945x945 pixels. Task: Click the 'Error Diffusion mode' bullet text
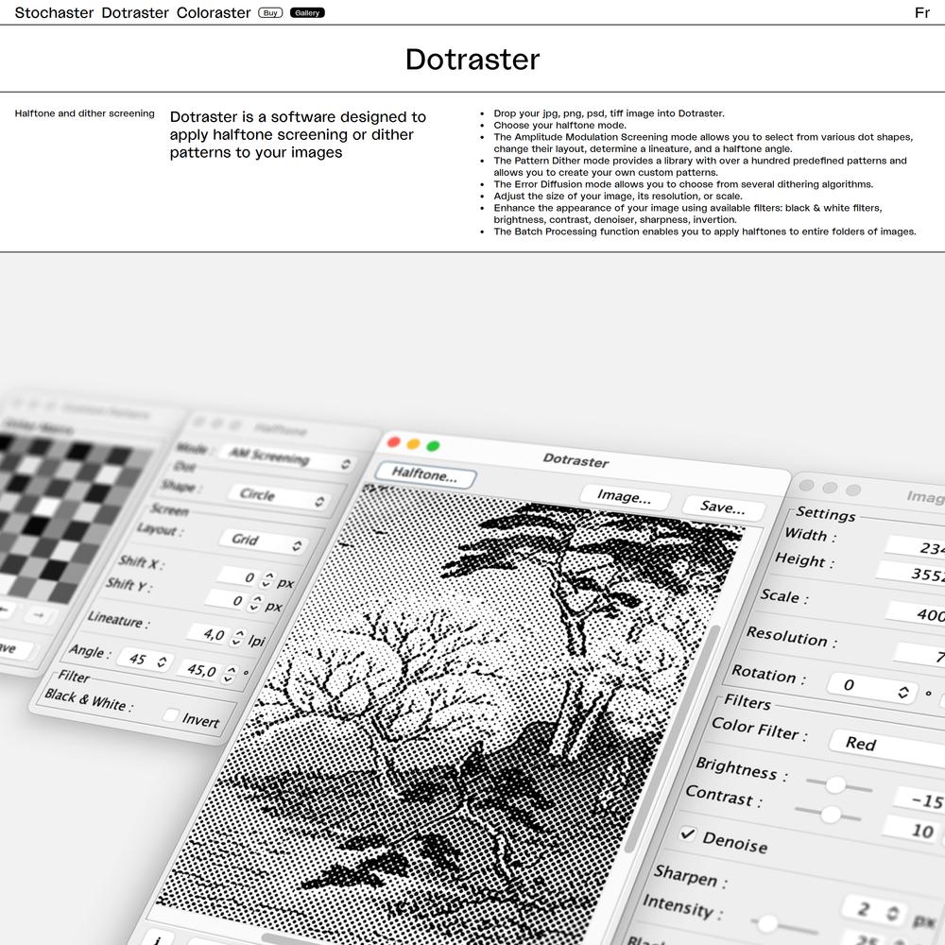click(x=683, y=184)
